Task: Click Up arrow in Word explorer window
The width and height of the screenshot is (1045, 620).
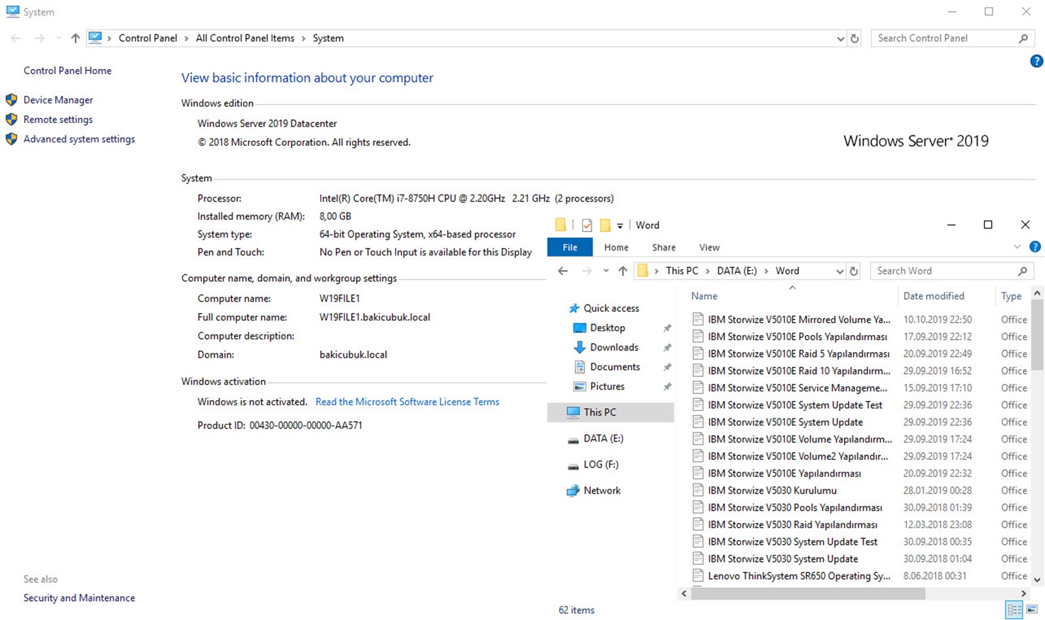Action: coord(623,271)
